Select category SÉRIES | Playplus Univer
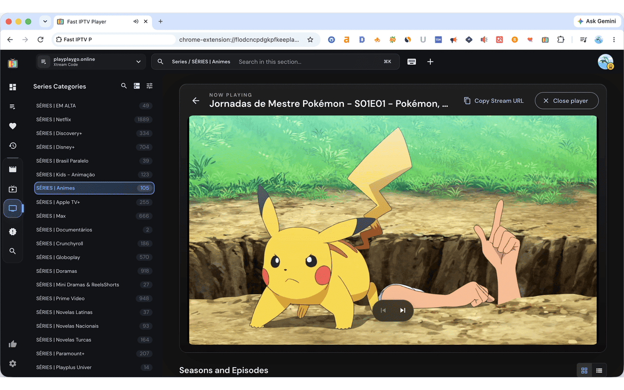The image size is (624, 390). (x=94, y=367)
